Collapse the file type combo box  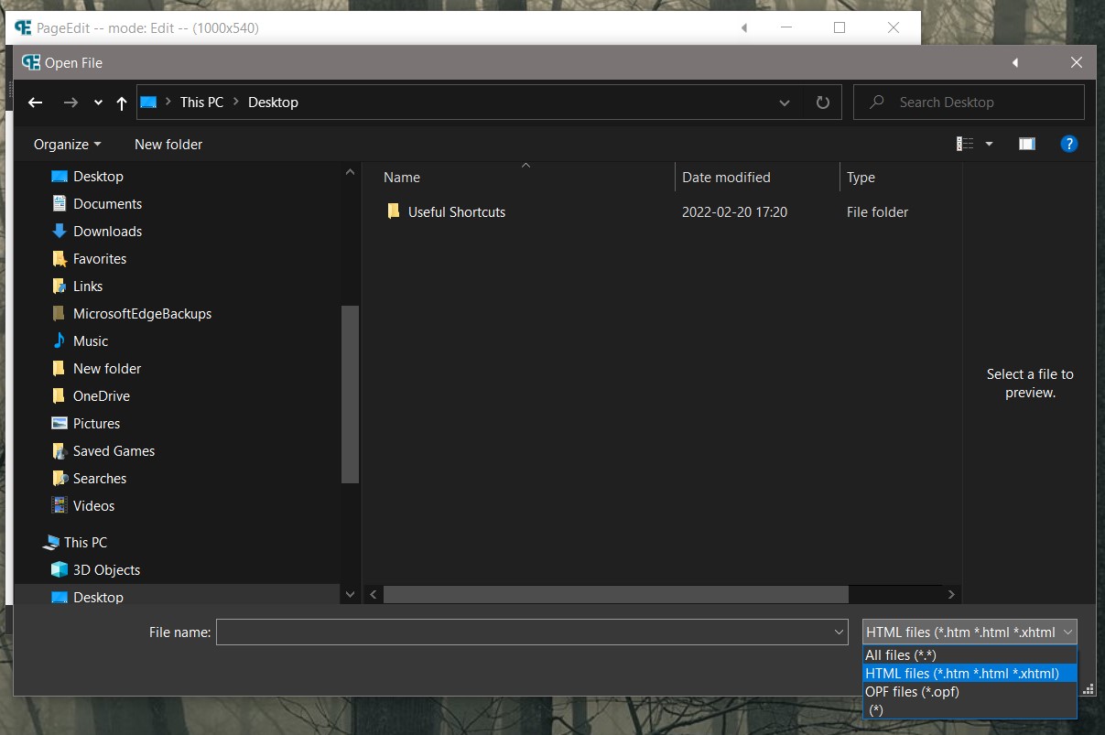point(1068,632)
